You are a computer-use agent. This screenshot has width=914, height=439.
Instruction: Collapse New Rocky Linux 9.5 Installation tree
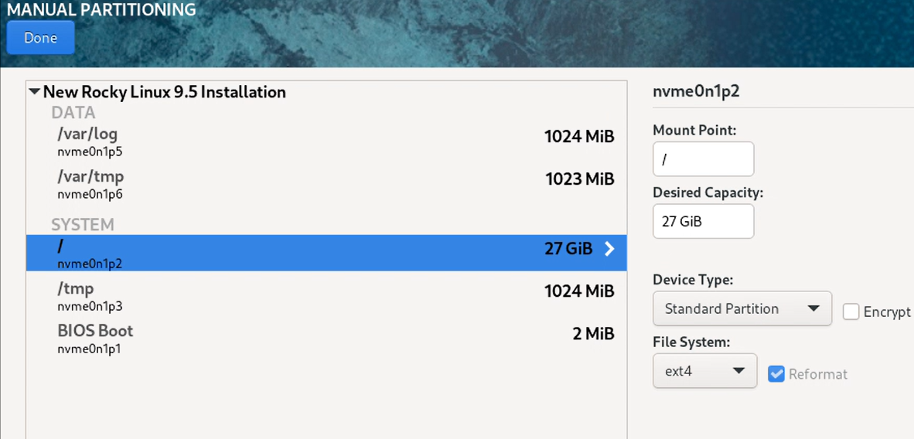click(34, 91)
